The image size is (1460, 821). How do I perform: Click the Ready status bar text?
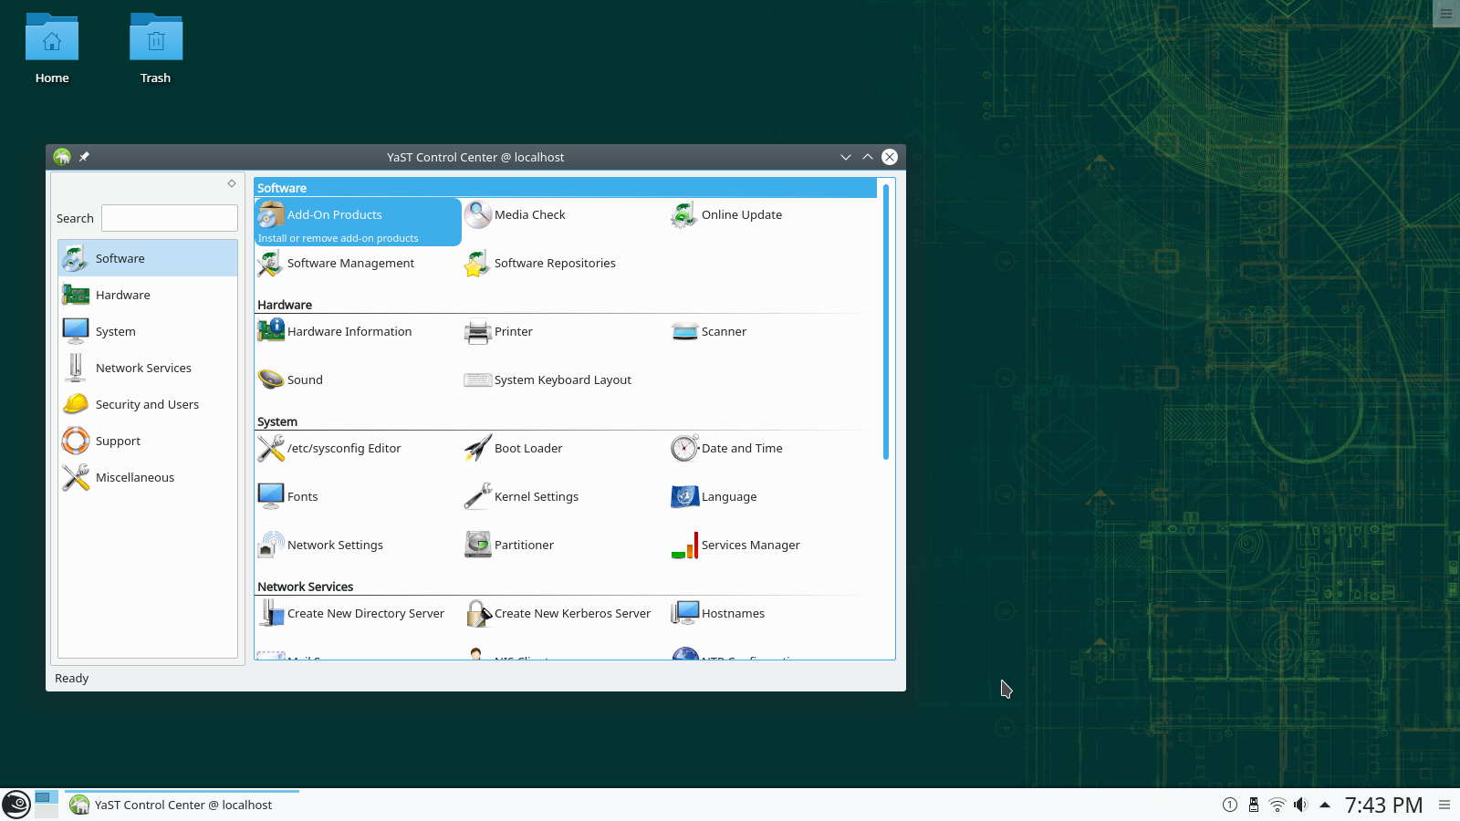[71, 678]
